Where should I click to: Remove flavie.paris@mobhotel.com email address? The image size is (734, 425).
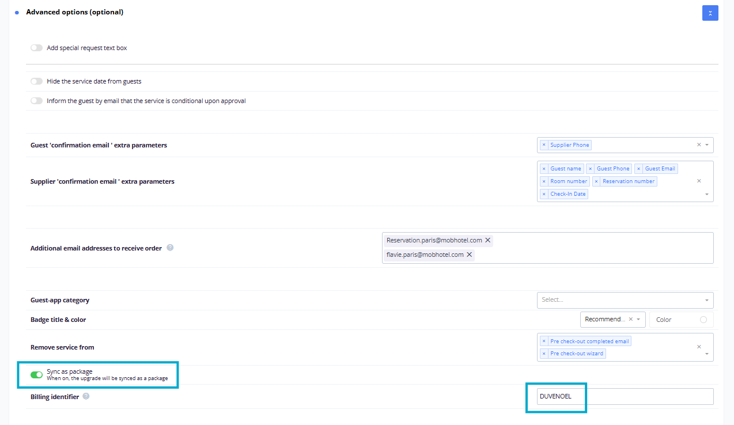[470, 255]
